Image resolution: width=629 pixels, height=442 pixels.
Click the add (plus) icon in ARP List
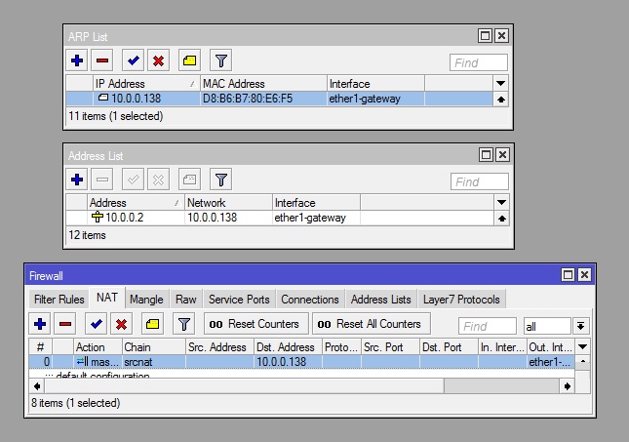(x=78, y=60)
